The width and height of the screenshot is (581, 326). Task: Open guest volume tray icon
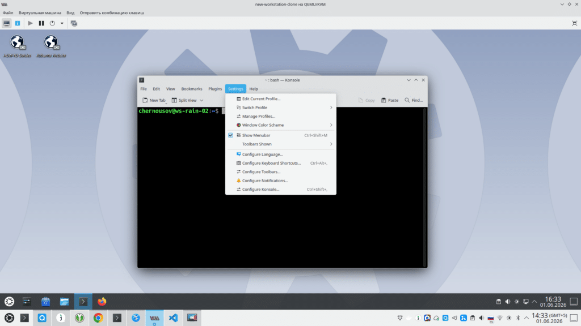point(508,302)
